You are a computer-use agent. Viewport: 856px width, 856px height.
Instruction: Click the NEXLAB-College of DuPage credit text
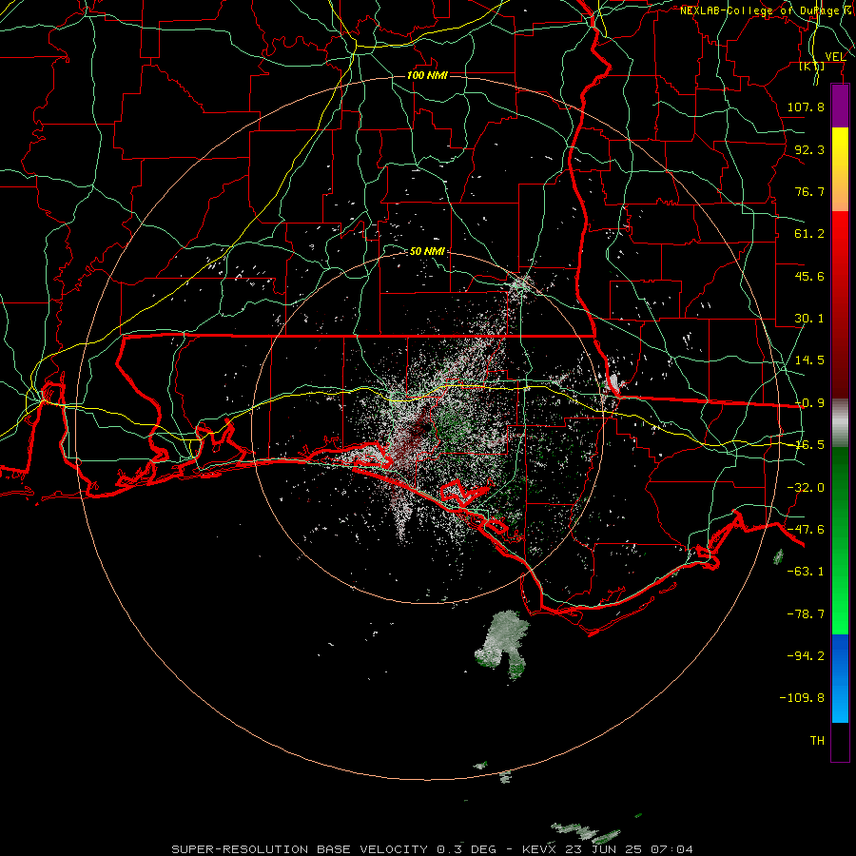tap(760, 10)
